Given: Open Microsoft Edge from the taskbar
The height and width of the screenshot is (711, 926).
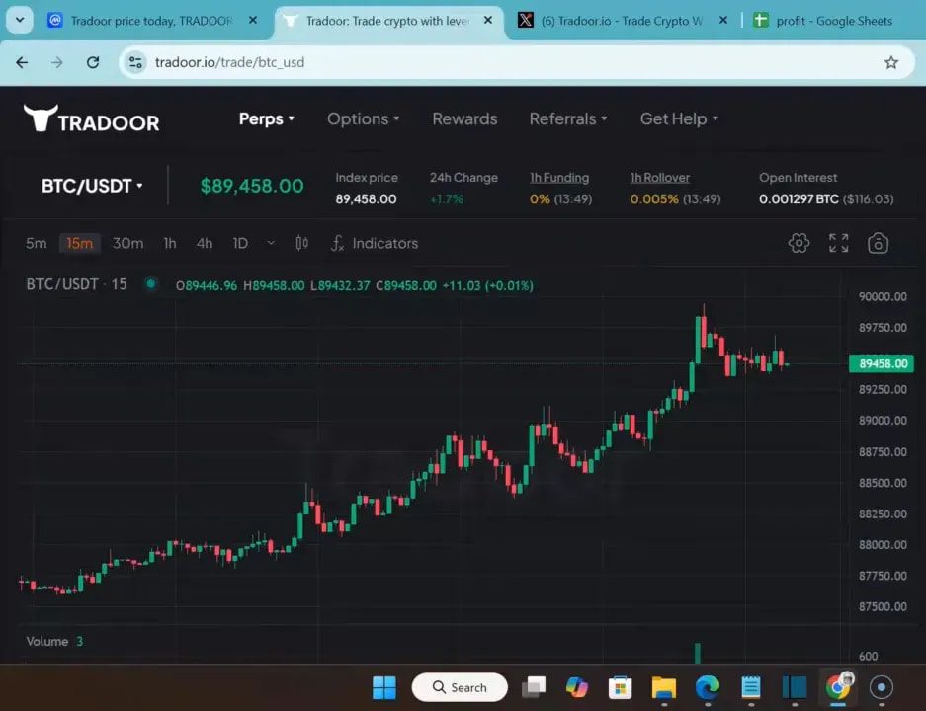Looking at the screenshot, I should click(707, 686).
